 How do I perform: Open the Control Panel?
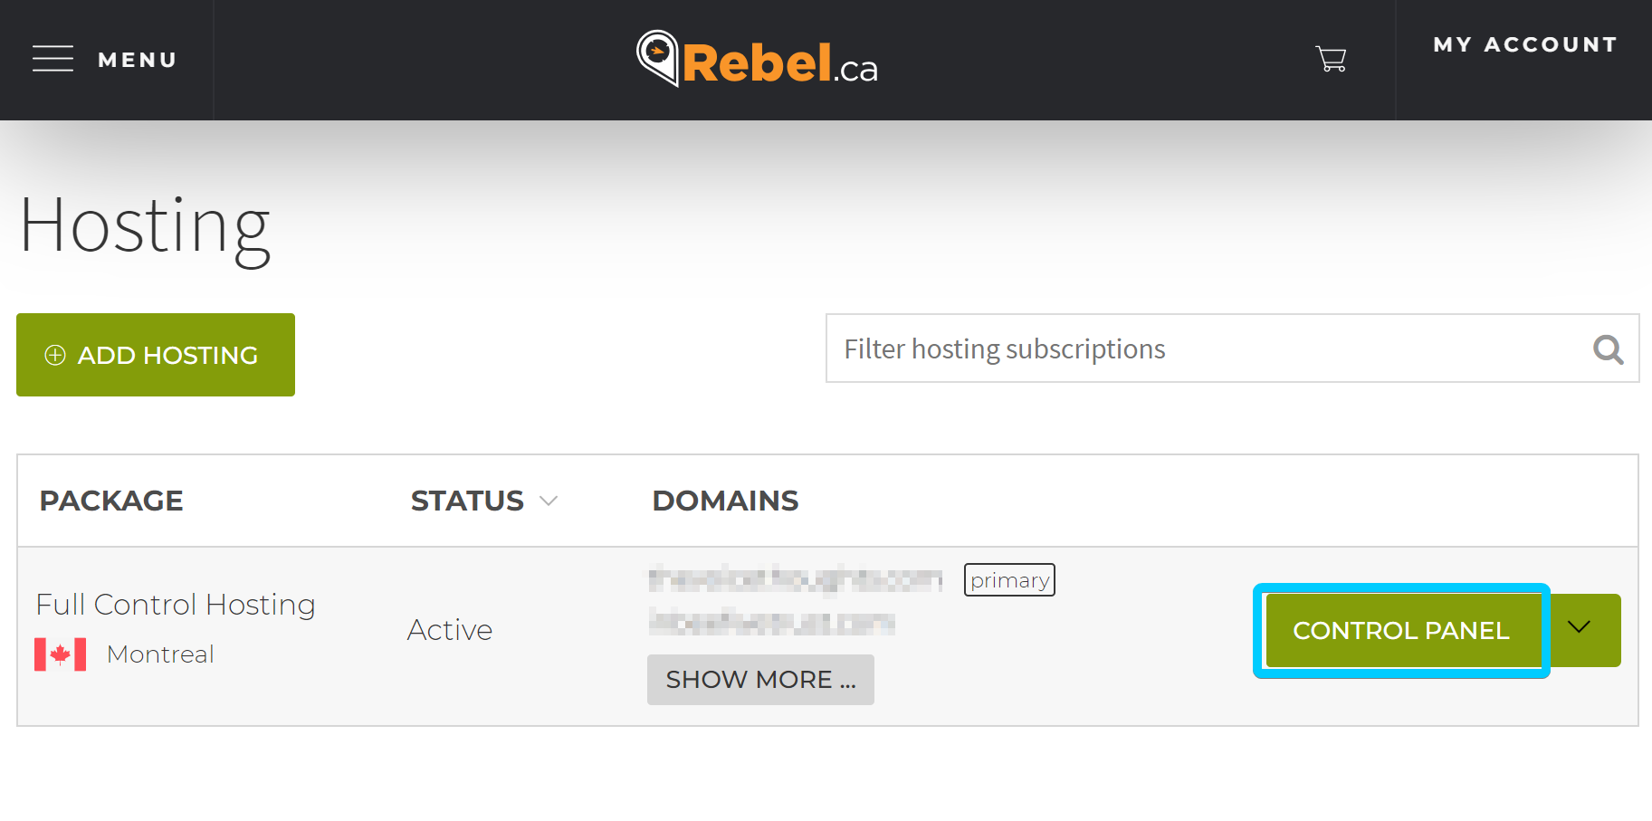tap(1401, 630)
